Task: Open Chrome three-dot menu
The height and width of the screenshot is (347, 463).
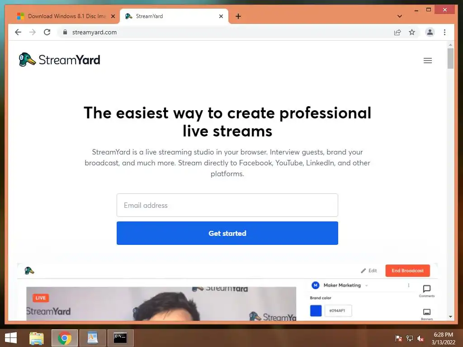Action: [445, 32]
